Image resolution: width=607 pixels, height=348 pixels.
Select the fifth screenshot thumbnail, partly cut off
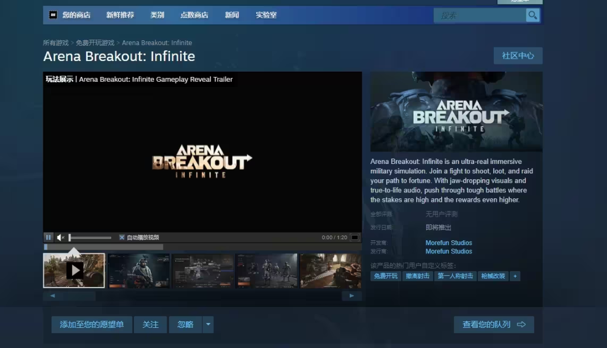point(331,270)
